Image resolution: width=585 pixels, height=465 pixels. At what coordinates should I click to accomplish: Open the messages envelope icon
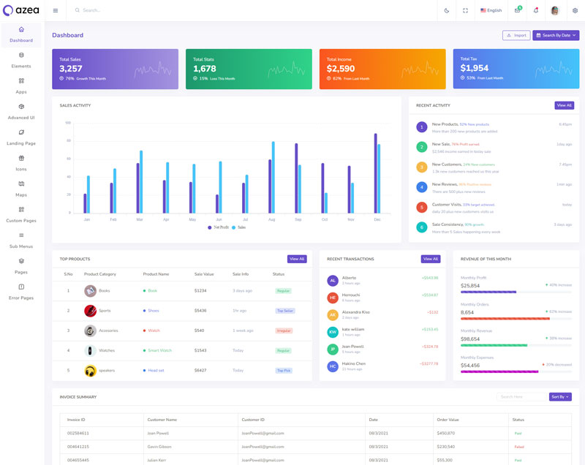(x=517, y=10)
